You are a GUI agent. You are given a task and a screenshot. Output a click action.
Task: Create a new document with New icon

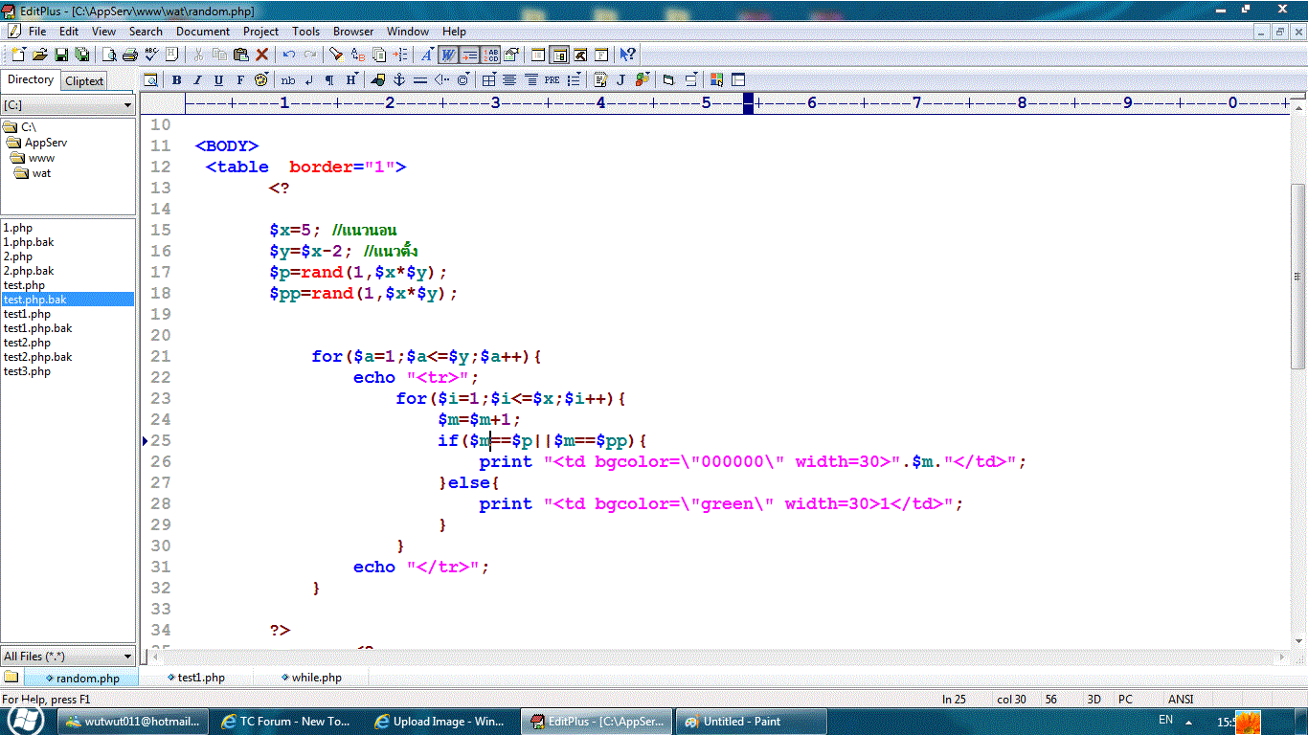tap(18, 55)
